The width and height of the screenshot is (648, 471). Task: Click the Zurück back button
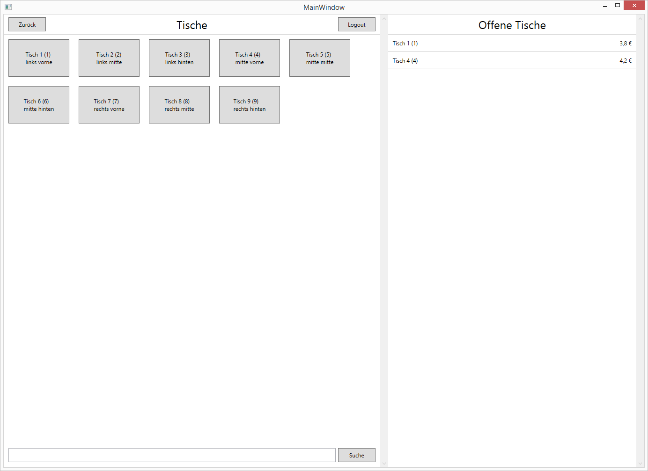(x=27, y=25)
